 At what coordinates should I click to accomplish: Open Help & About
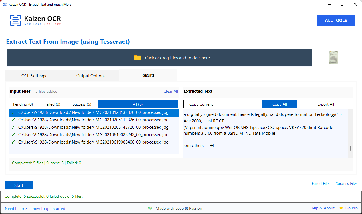(x=322, y=208)
